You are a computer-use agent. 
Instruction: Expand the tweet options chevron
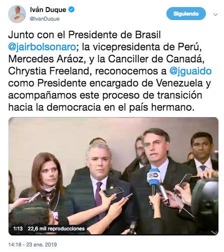pos(215,15)
